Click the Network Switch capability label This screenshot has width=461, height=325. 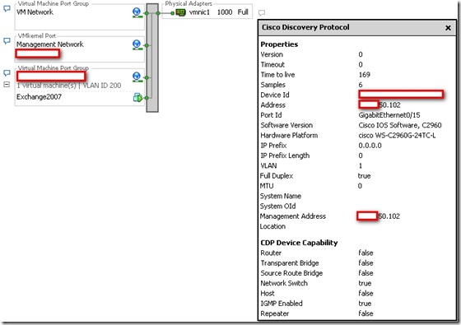pos(284,283)
